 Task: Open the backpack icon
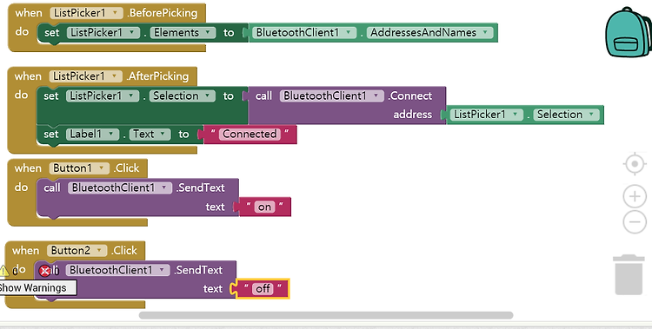click(629, 32)
